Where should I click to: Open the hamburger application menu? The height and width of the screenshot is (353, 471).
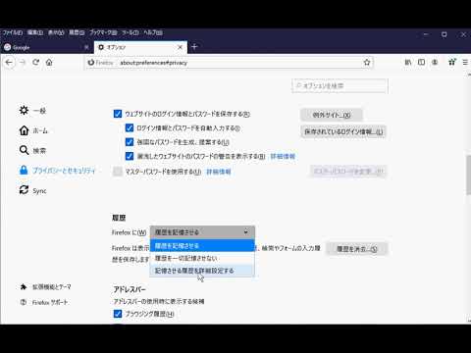point(465,62)
